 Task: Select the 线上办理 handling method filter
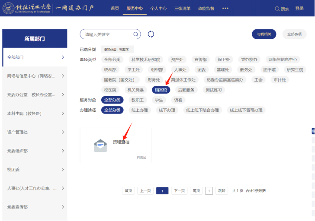(139, 110)
